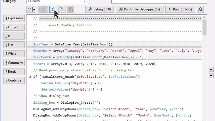Click the find/search icon right of Run

(200, 9)
